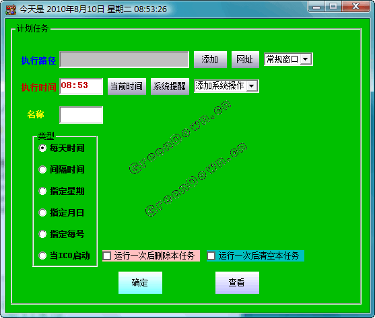
Task: Open task list with 查看 button
Action: pos(237,282)
